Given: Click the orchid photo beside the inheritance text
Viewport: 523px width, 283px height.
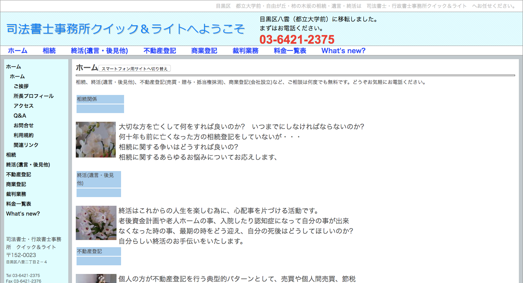Looking at the screenshot, I should (x=96, y=139).
